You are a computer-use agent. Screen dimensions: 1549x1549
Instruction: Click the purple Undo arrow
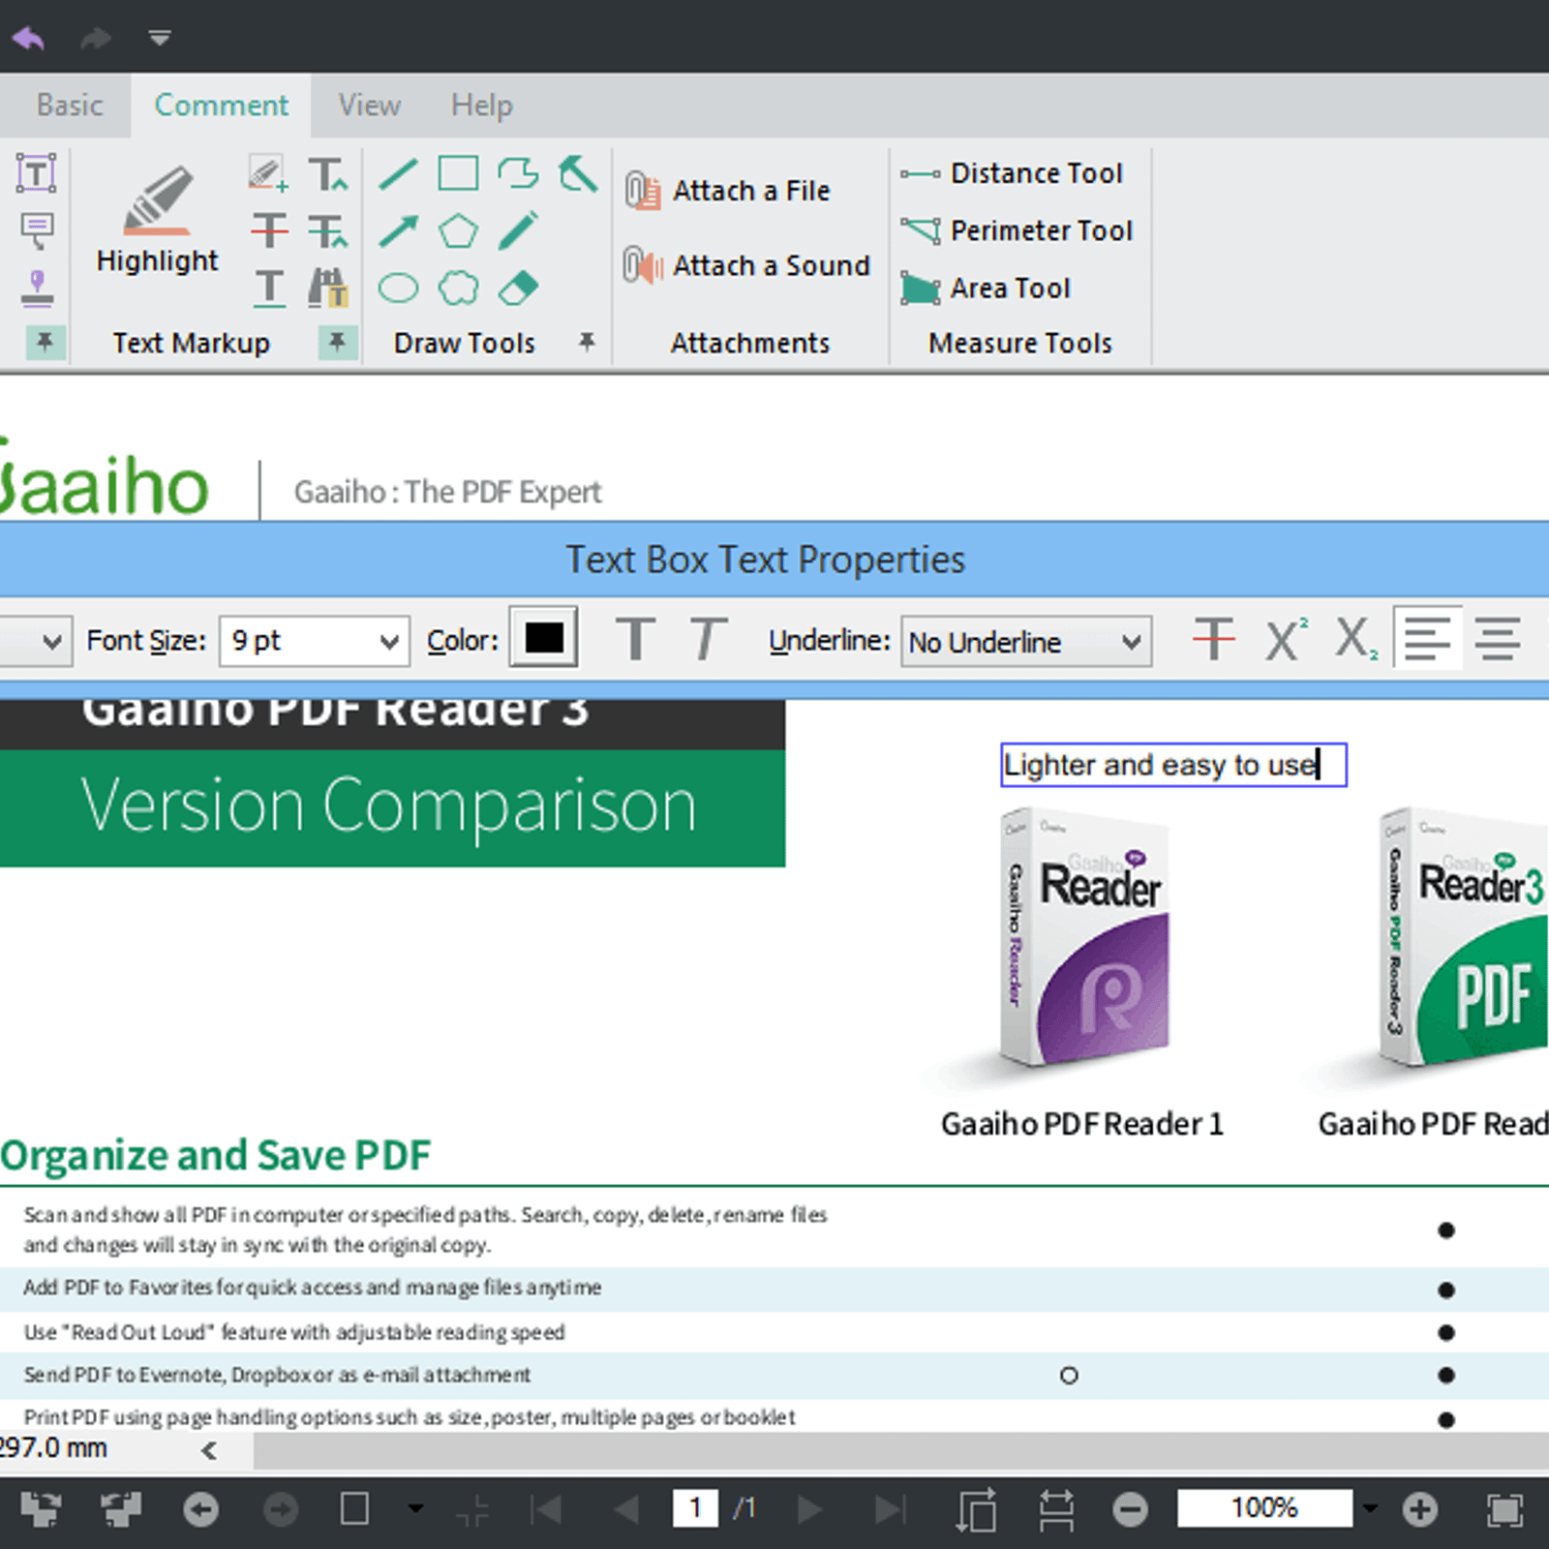click(29, 39)
